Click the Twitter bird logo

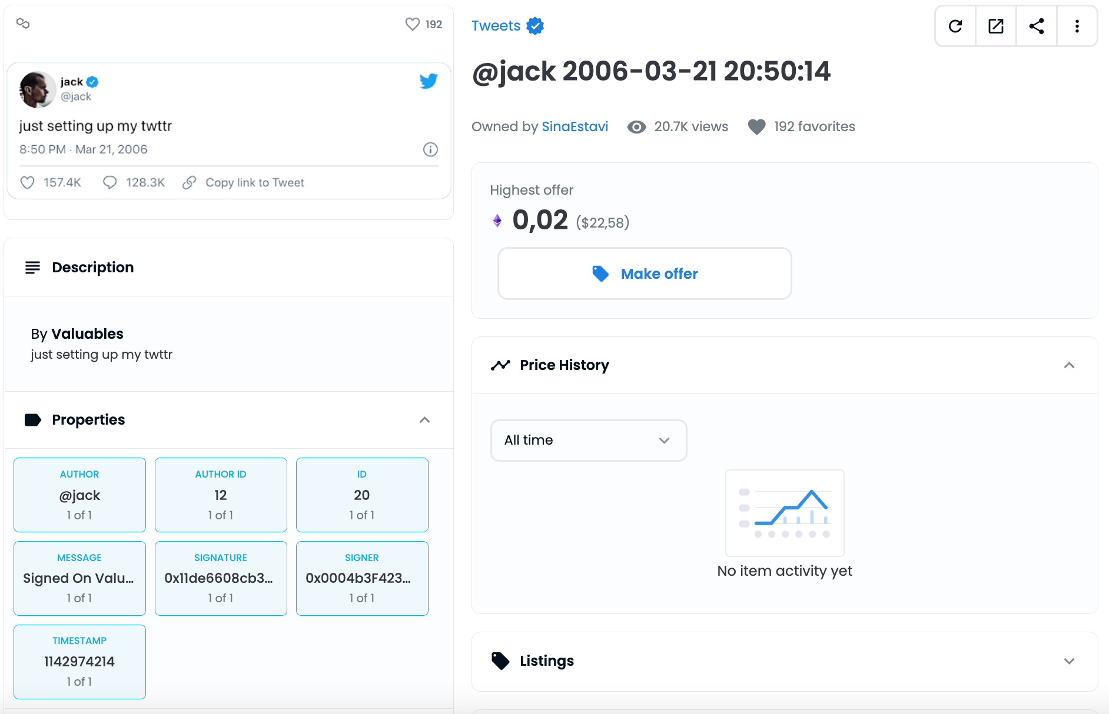(x=429, y=81)
